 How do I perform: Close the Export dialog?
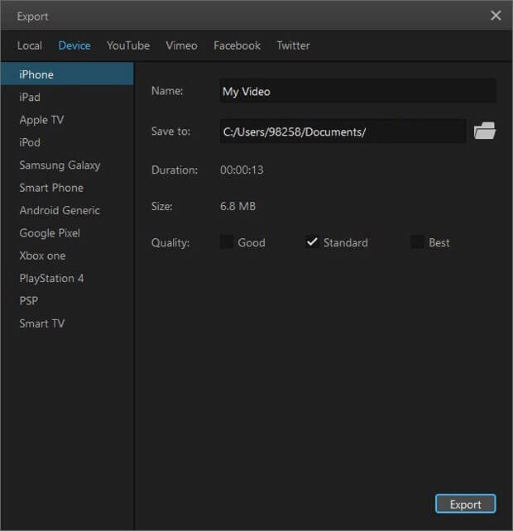496,15
